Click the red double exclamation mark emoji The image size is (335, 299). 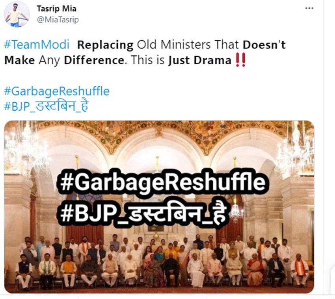tap(240, 60)
